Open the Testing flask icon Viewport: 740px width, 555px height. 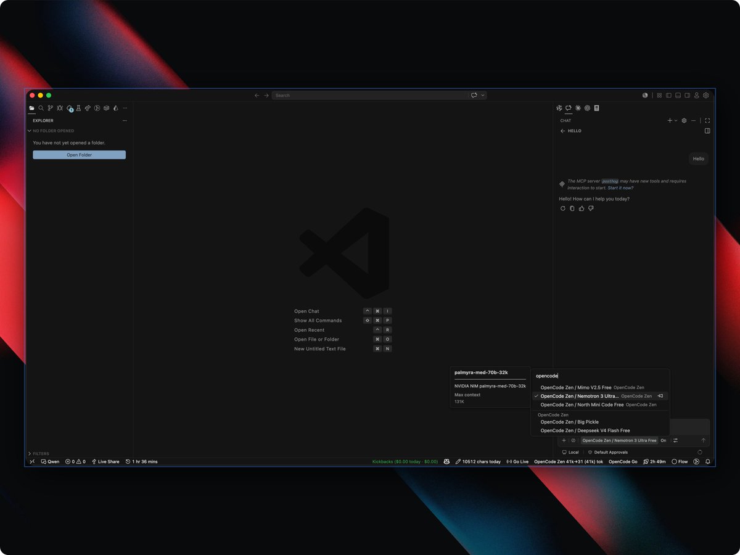78,108
